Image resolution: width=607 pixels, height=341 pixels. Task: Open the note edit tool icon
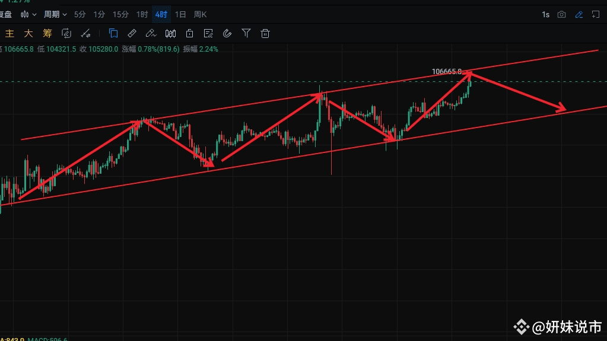(x=208, y=34)
